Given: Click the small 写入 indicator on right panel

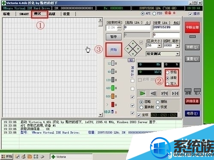Looking at the screenshot, I should [197, 90].
